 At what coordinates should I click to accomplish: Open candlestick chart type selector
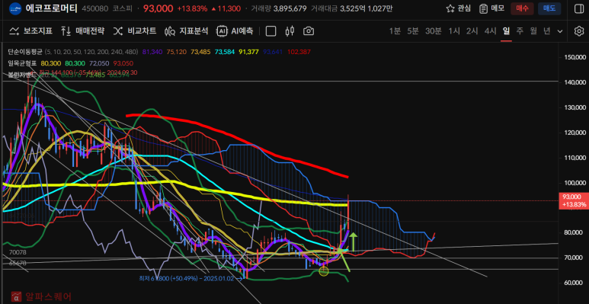[290, 31]
